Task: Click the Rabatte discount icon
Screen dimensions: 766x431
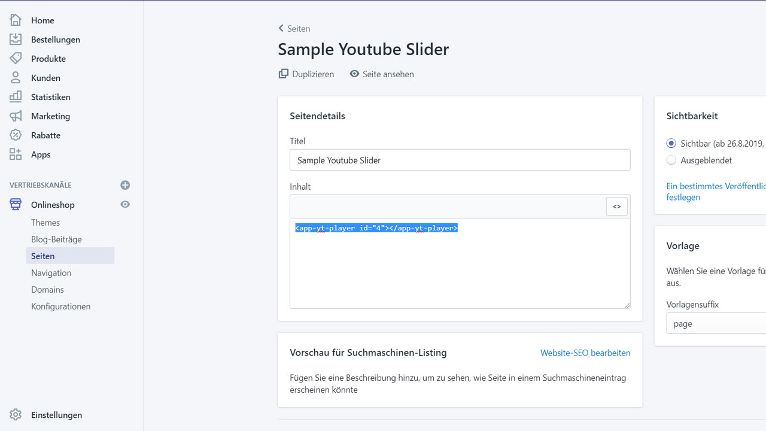Action: 16,135
